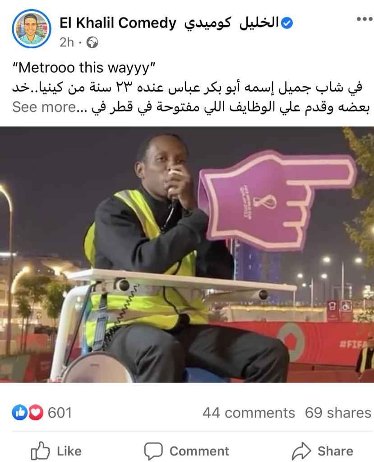Open El Khalil Comedy profile picture
Viewport: 374px width, 462px height.
click(x=32, y=28)
